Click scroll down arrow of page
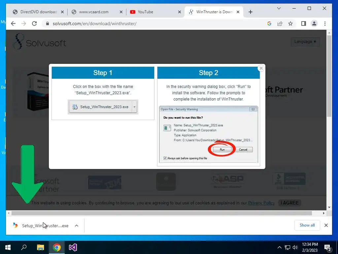Viewport: 338px width, 254px height. pyautogui.click(x=329, y=207)
